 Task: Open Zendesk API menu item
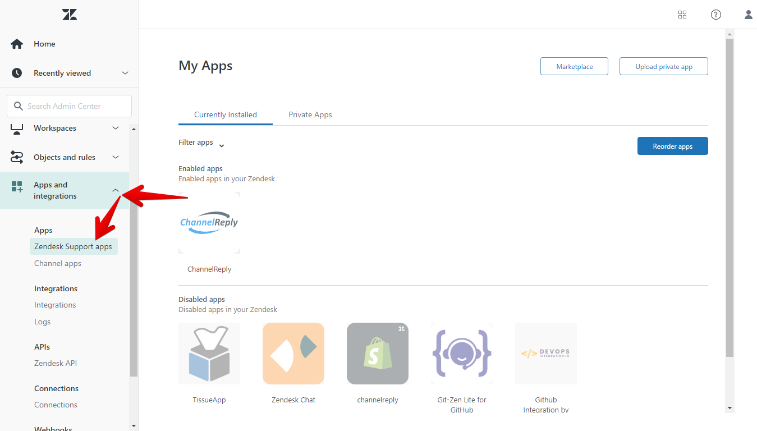coord(56,363)
